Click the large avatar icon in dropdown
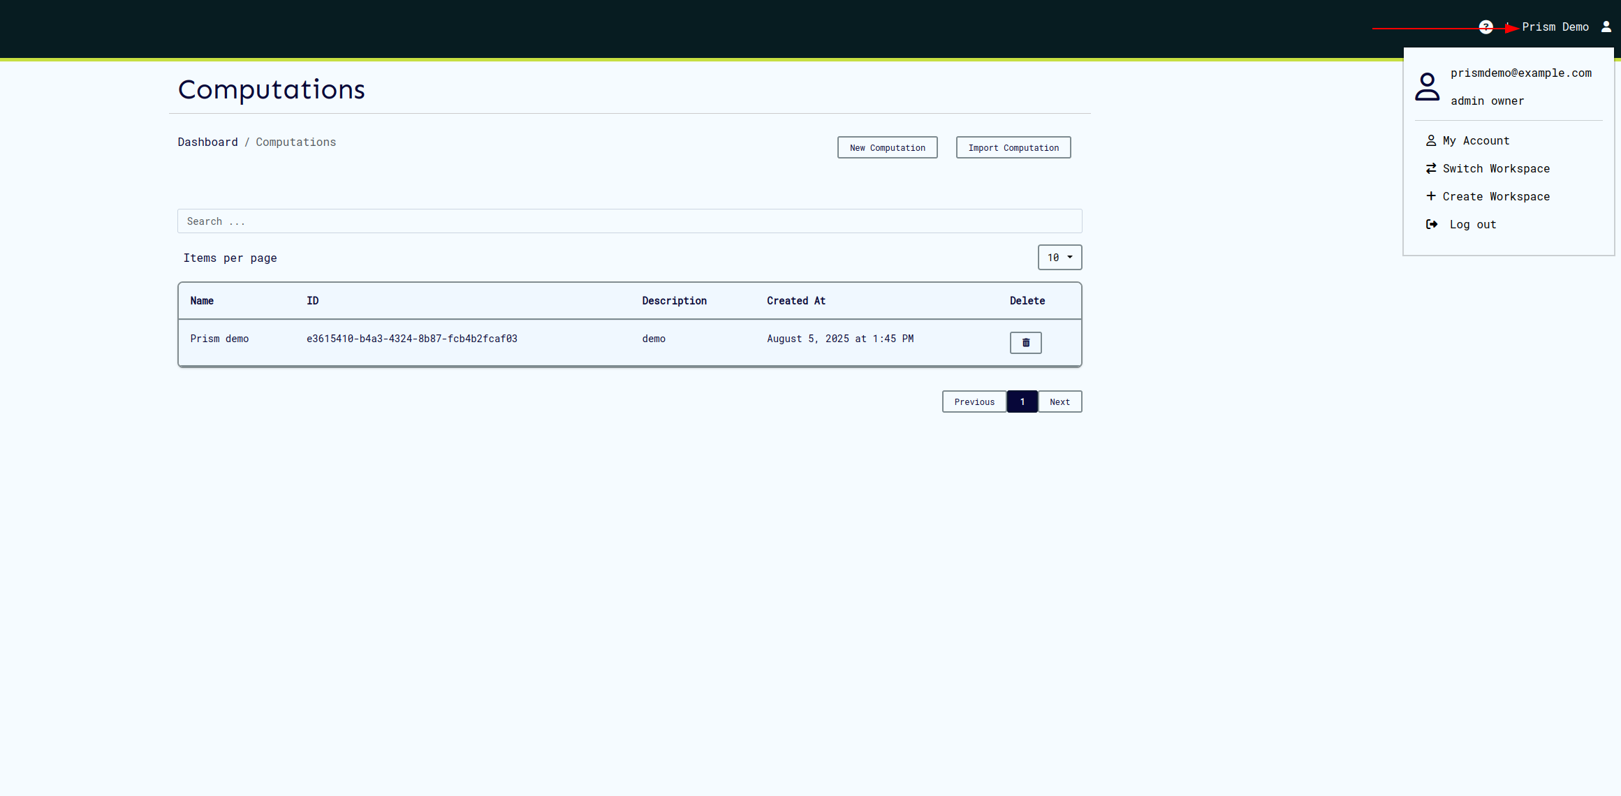The width and height of the screenshot is (1621, 796). (1427, 87)
